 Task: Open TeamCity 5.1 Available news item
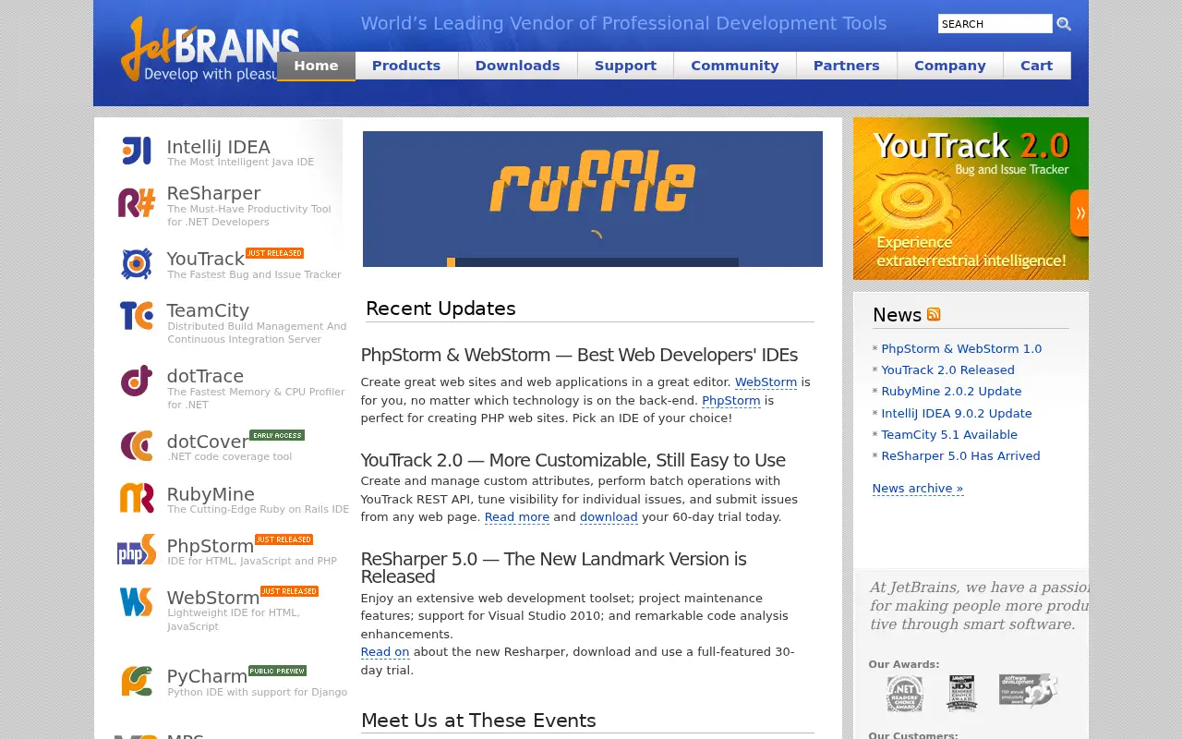click(x=949, y=434)
